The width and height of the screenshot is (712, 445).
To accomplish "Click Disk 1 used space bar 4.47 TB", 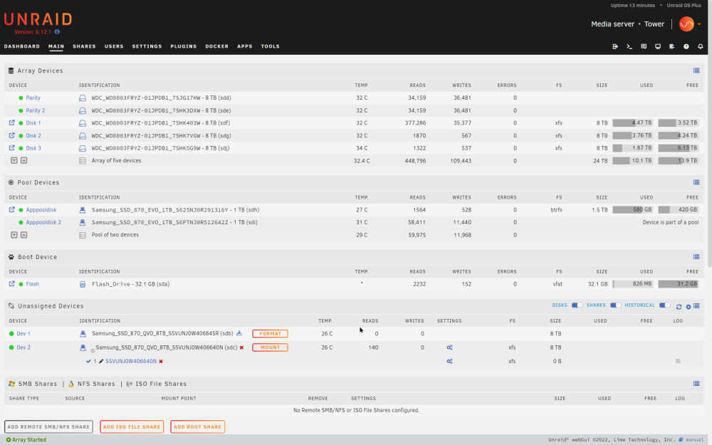I will [x=633, y=122].
